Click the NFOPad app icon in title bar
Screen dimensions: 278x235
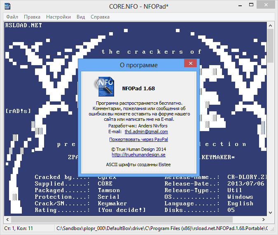(7, 6)
